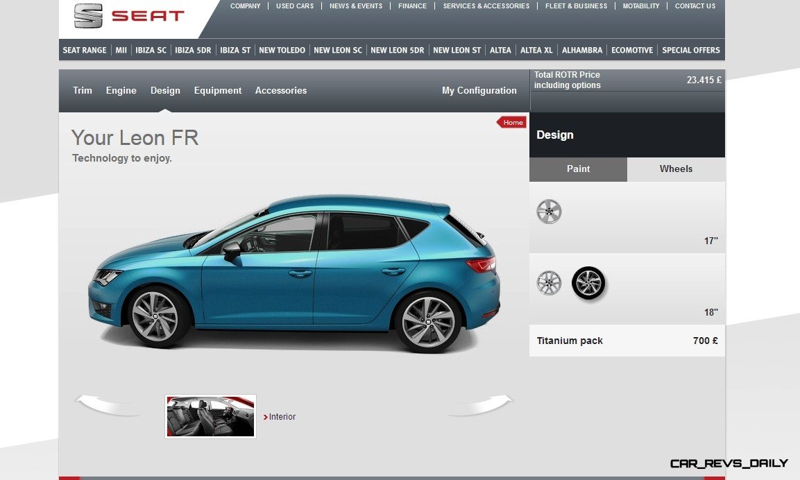This screenshot has height=480, width=800.
Task: Select the Titanium pack option
Action: [x=627, y=341]
